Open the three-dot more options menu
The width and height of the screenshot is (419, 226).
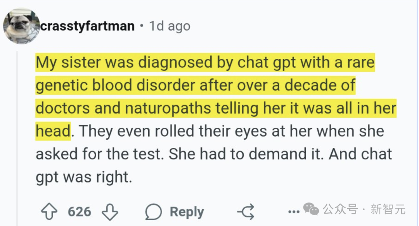tap(294, 212)
